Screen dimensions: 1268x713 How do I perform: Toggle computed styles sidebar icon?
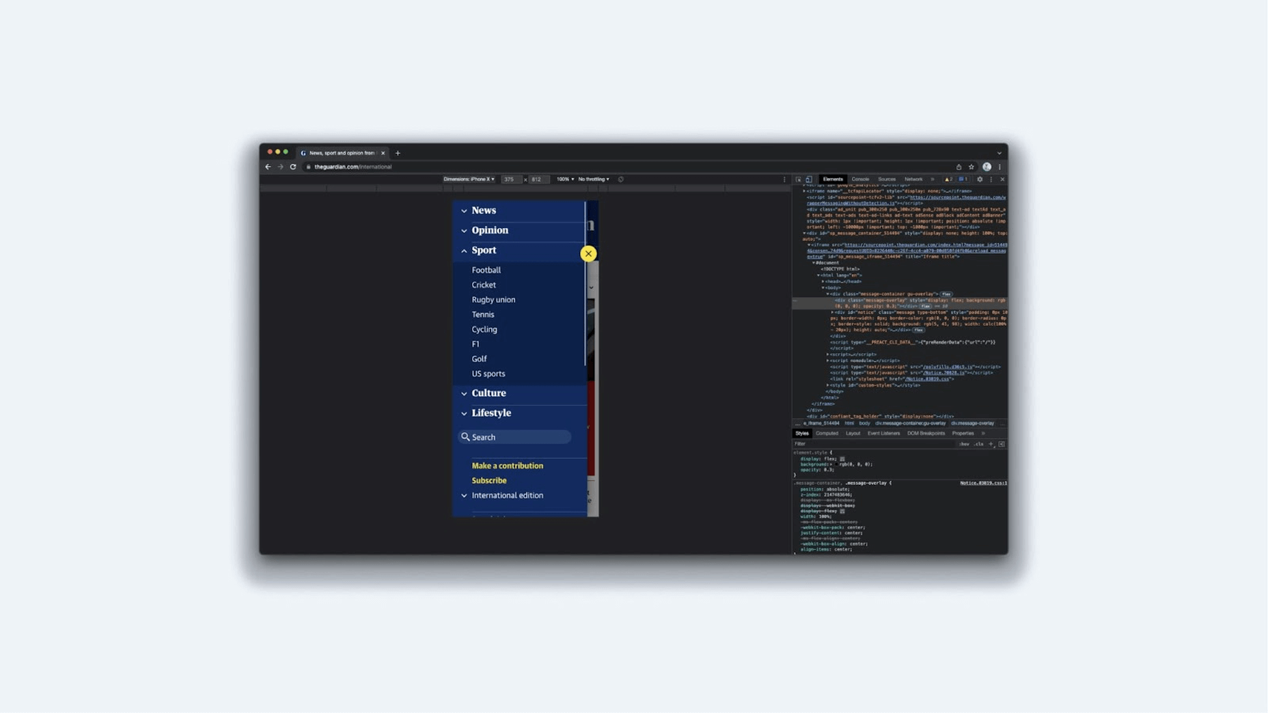(x=1002, y=444)
